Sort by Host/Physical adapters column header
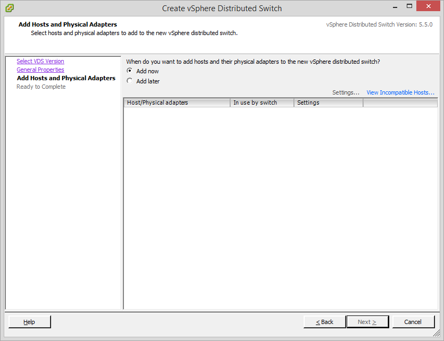The width and height of the screenshot is (444, 341). click(x=177, y=103)
